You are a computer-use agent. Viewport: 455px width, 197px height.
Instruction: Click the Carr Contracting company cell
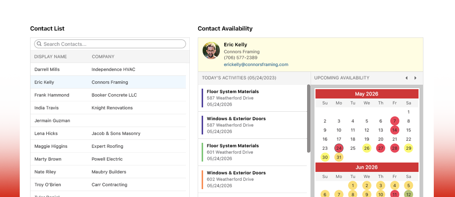coord(109,185)
